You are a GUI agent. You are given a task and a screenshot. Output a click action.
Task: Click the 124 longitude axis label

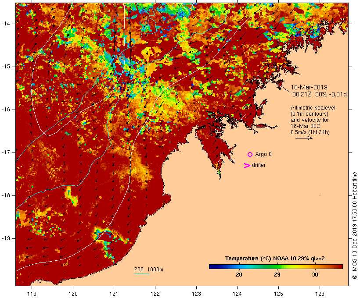pyautogui.click(x=238, y=294)
